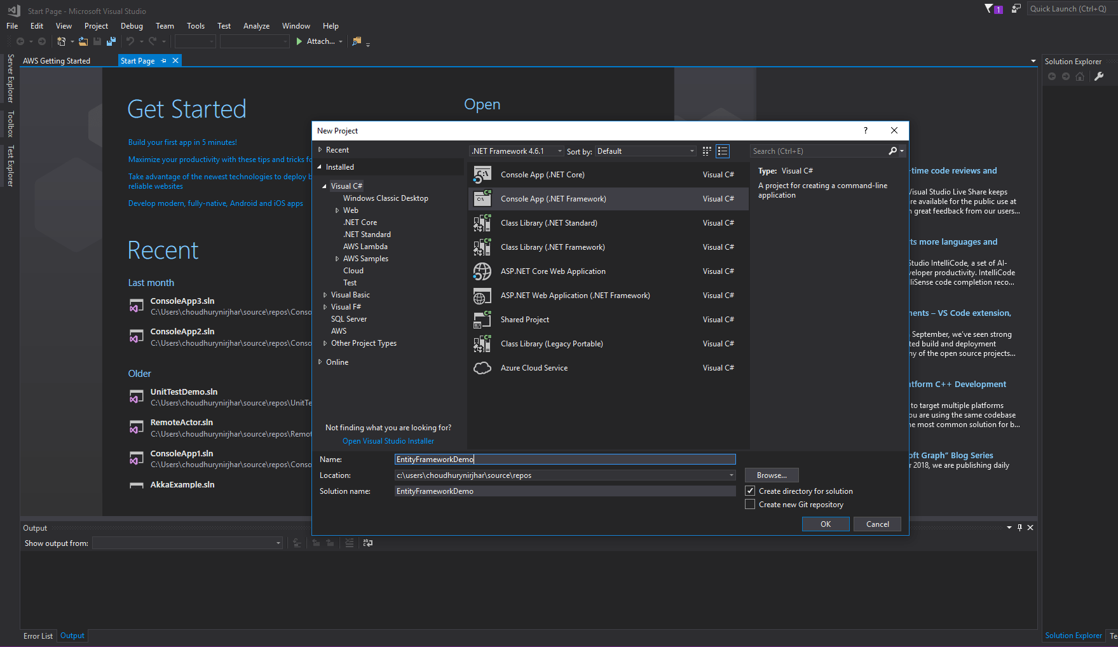The width and height of the screenshot is (1118, 647).
Task: Select the Save All toolbar icon
Action: tap(111, 41)
